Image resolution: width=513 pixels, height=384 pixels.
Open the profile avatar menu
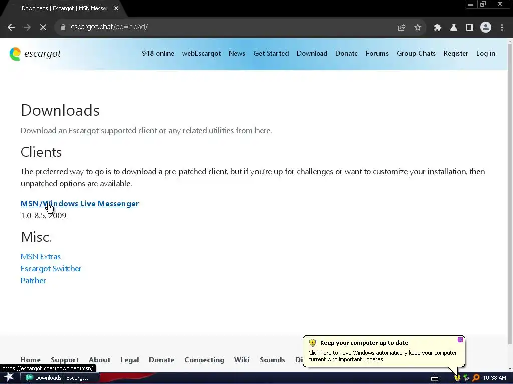point(486,28)
